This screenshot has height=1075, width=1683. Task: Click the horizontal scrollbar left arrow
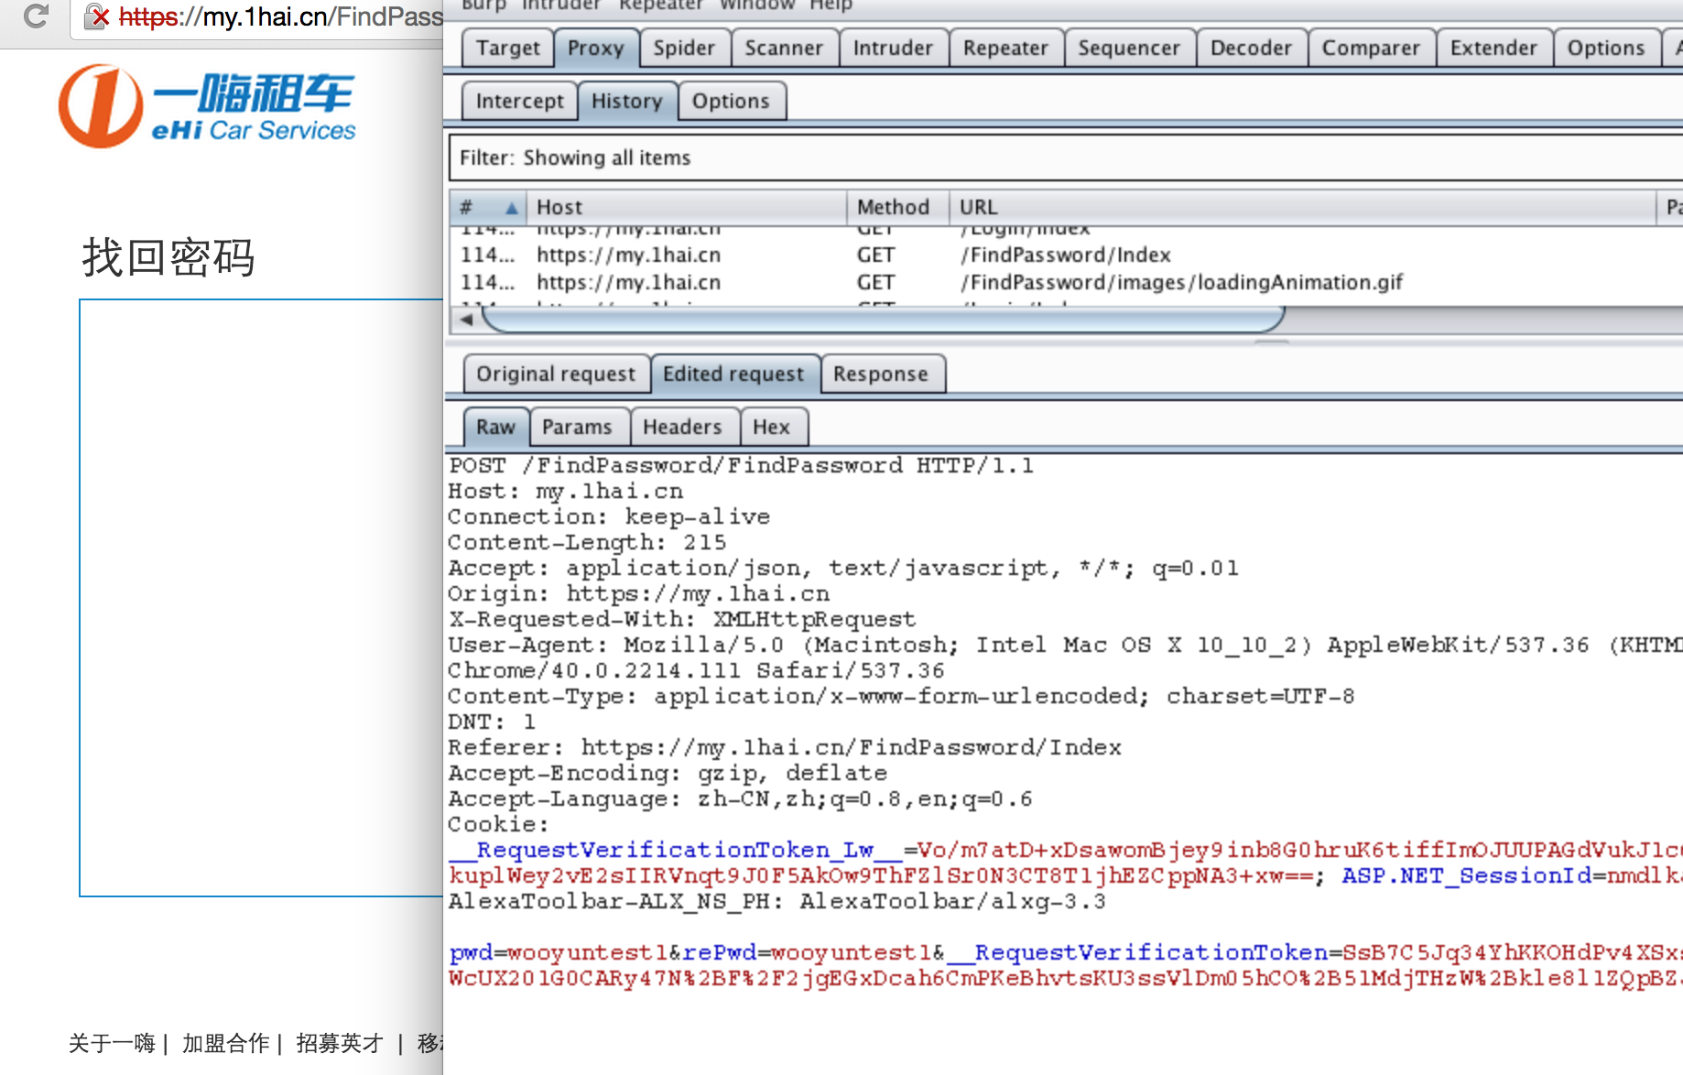(x=467, y=320)
